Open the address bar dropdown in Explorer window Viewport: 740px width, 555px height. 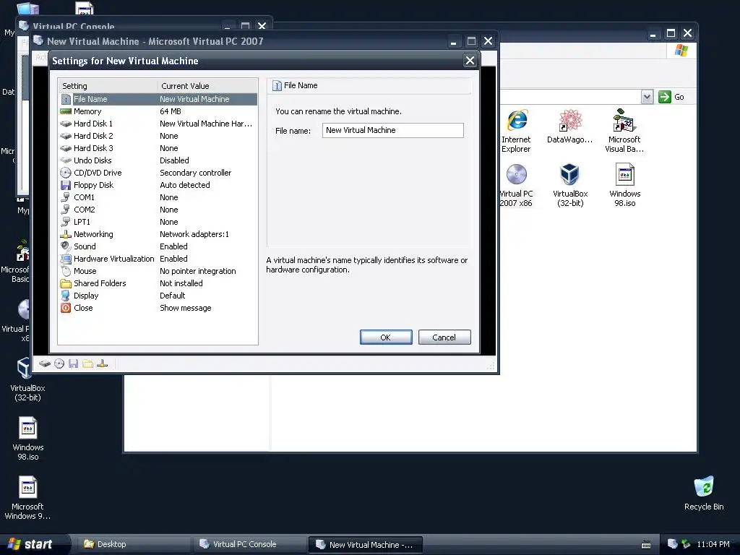647,97
